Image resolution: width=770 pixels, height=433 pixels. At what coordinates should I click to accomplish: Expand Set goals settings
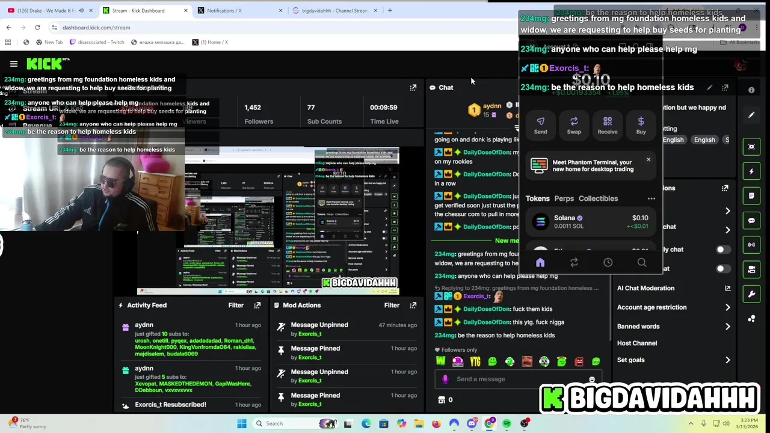click(727, 360)
